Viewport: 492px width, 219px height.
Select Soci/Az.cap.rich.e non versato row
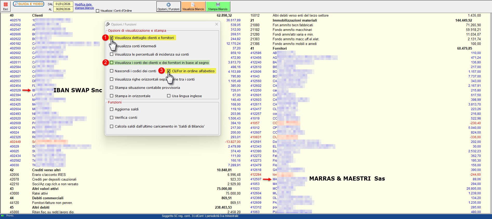tap(55, 184)
